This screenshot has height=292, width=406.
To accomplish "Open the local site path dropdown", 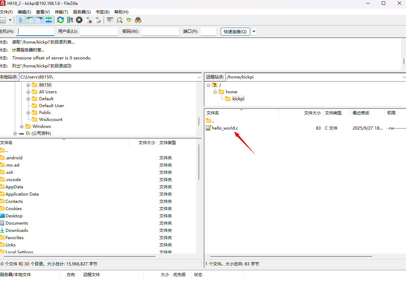I will [x=199, y=77].
